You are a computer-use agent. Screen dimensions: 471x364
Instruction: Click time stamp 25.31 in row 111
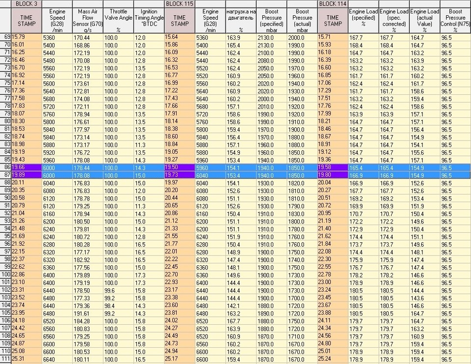[x=26, y=359]
